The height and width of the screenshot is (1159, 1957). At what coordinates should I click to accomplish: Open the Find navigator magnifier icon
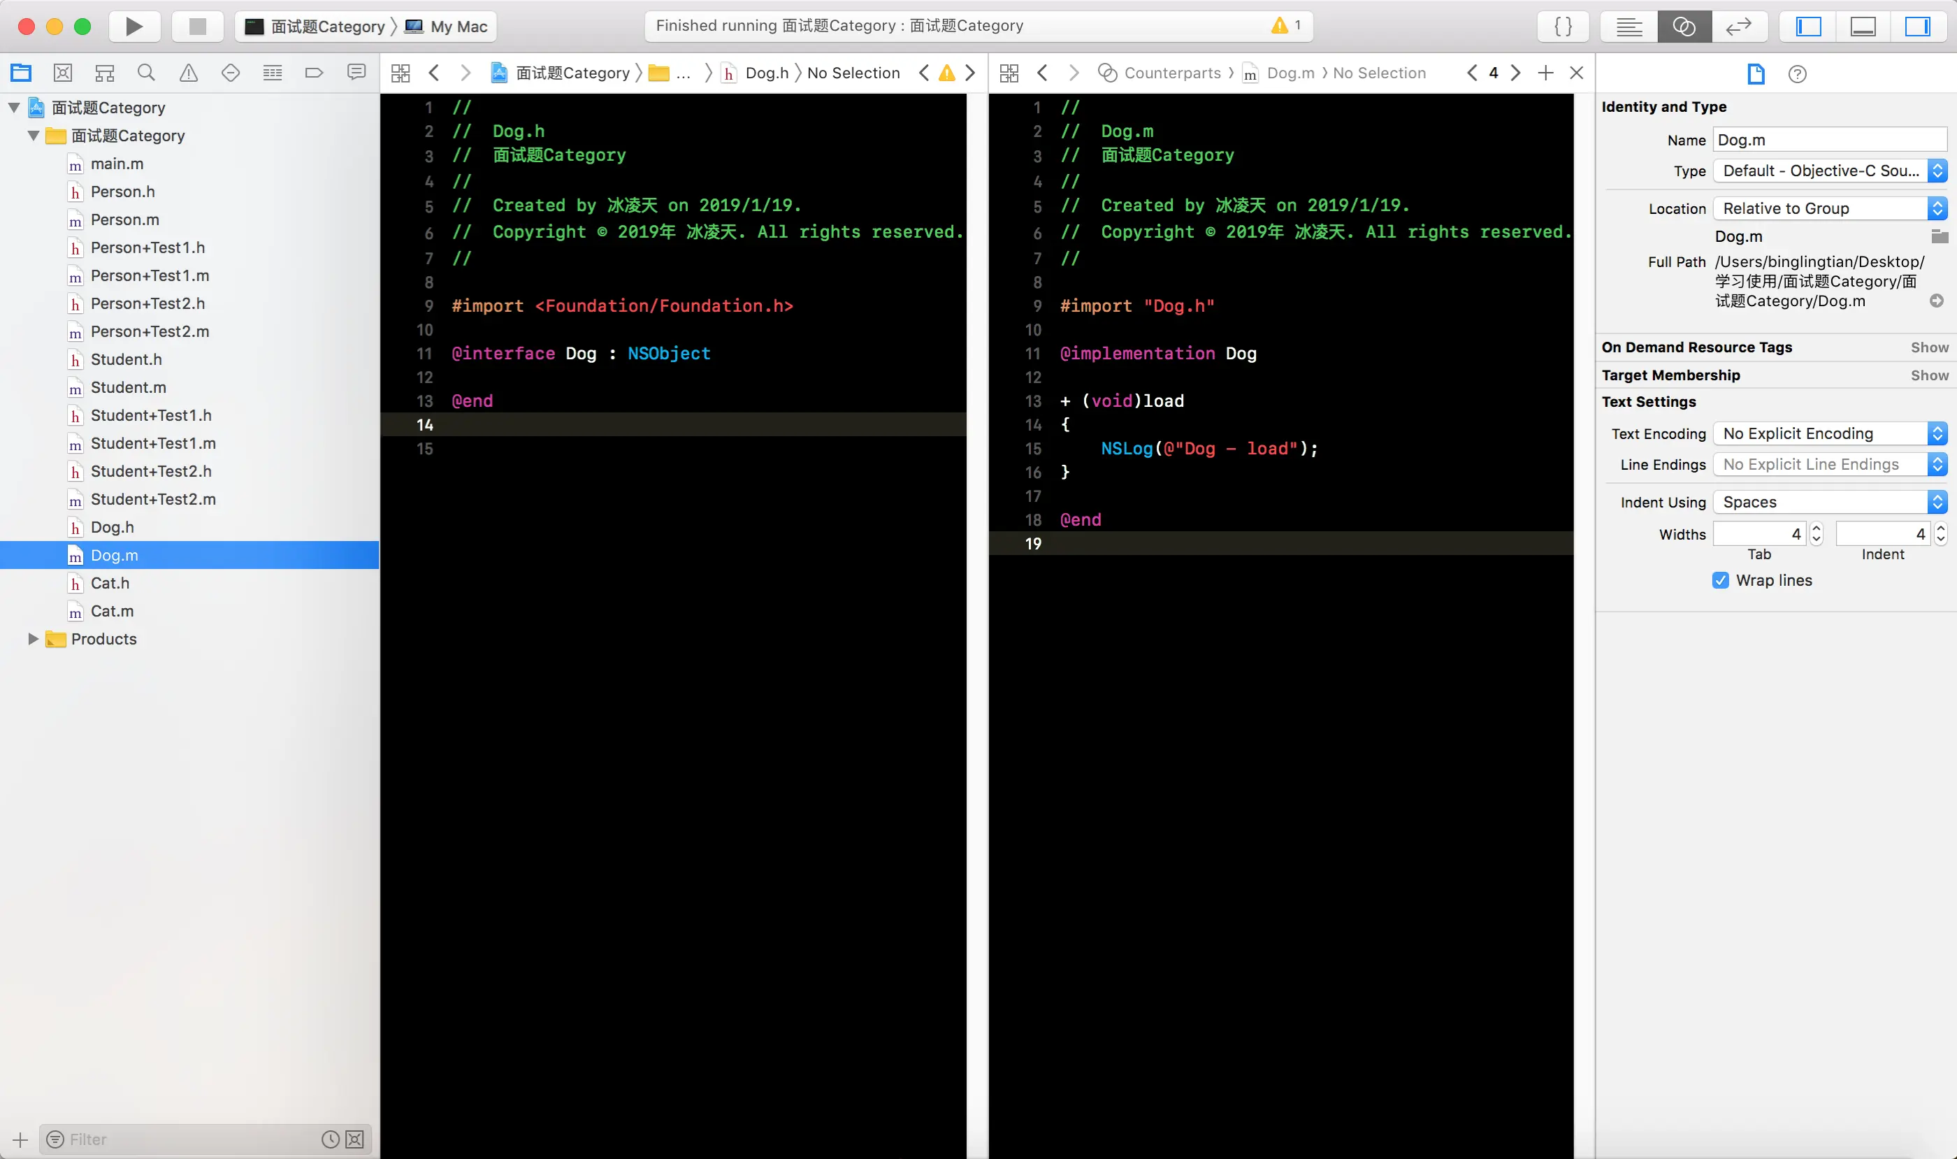tap(146, 73)
